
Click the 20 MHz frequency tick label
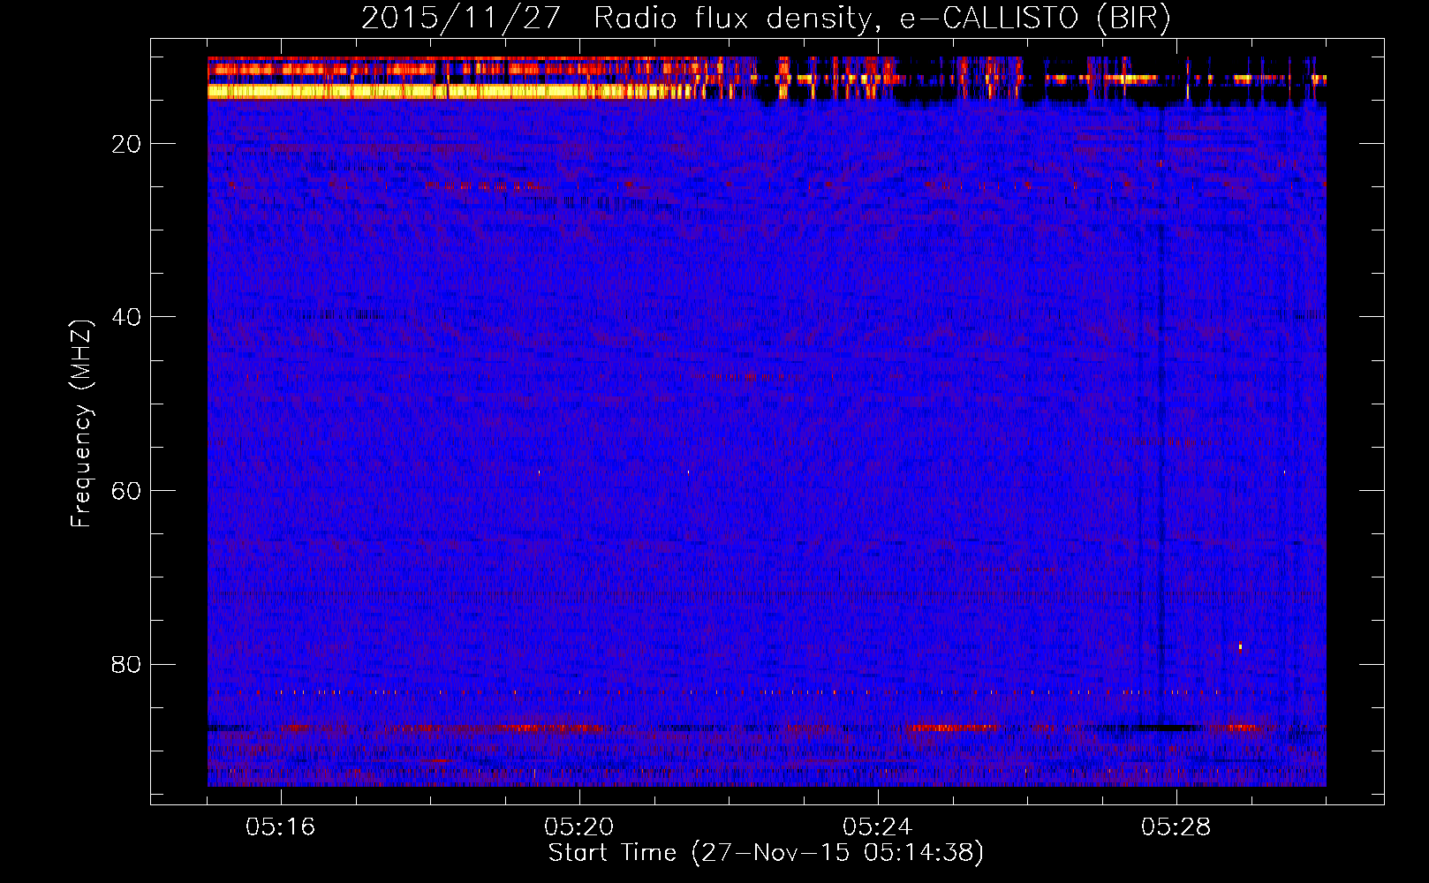pyautogui.click(x=126, y=144)
